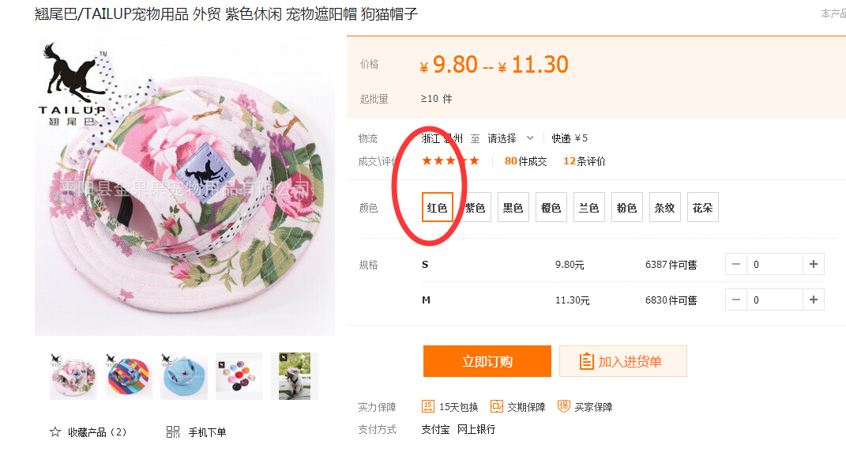Click the 立即订购 button
This screenshot has height=456, width=846.
487,361
